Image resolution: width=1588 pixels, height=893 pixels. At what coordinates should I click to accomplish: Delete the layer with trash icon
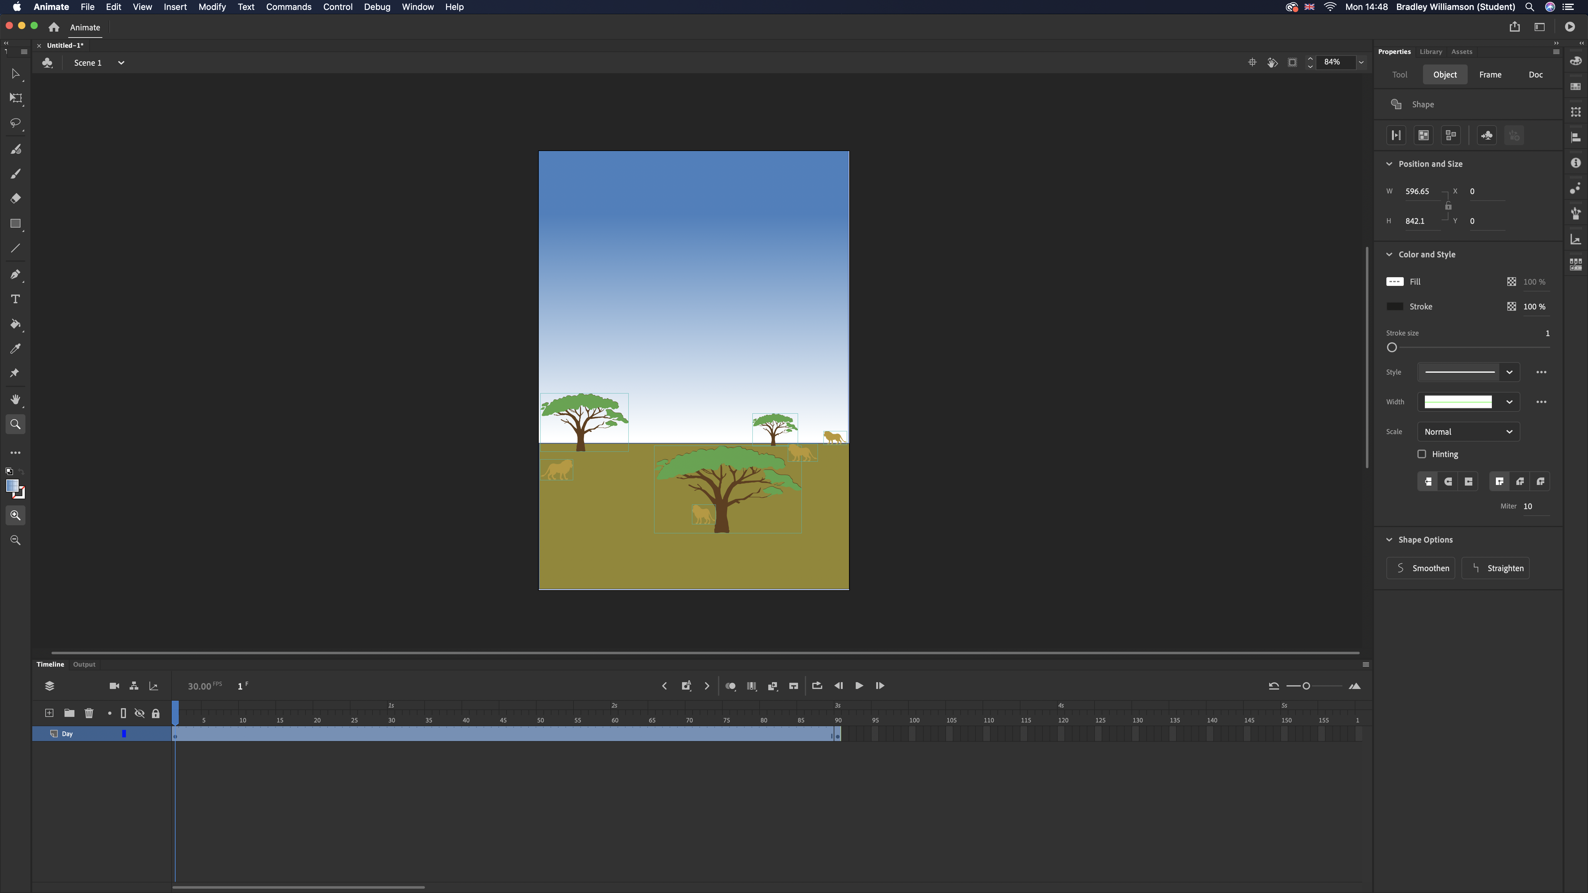click(89, 713)
